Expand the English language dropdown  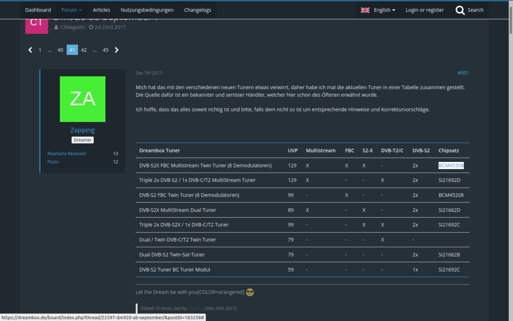point(384,10)
